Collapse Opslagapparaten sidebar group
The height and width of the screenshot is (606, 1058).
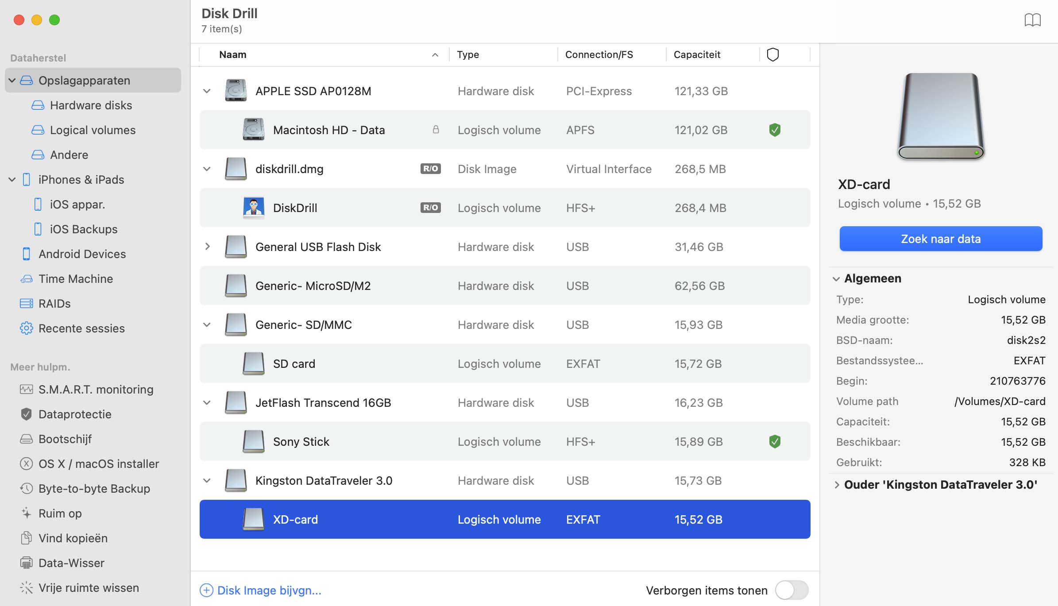click(12, 81)
